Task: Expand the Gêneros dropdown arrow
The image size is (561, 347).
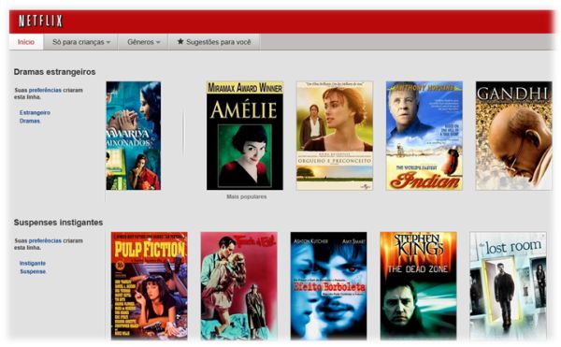Action: 158,43
